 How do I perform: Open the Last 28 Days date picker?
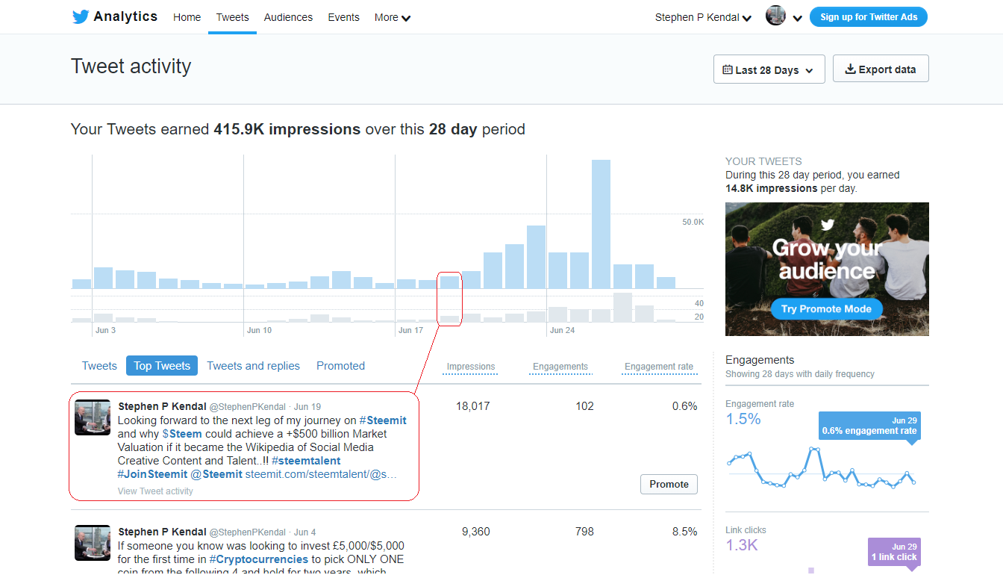[769, 69]
